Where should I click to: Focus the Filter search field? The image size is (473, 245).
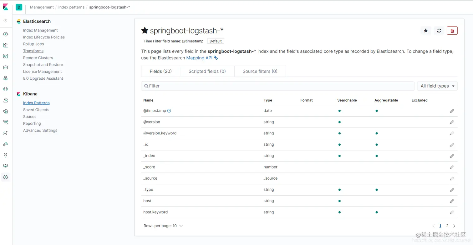pyautogui.click(x=278, y=86)
